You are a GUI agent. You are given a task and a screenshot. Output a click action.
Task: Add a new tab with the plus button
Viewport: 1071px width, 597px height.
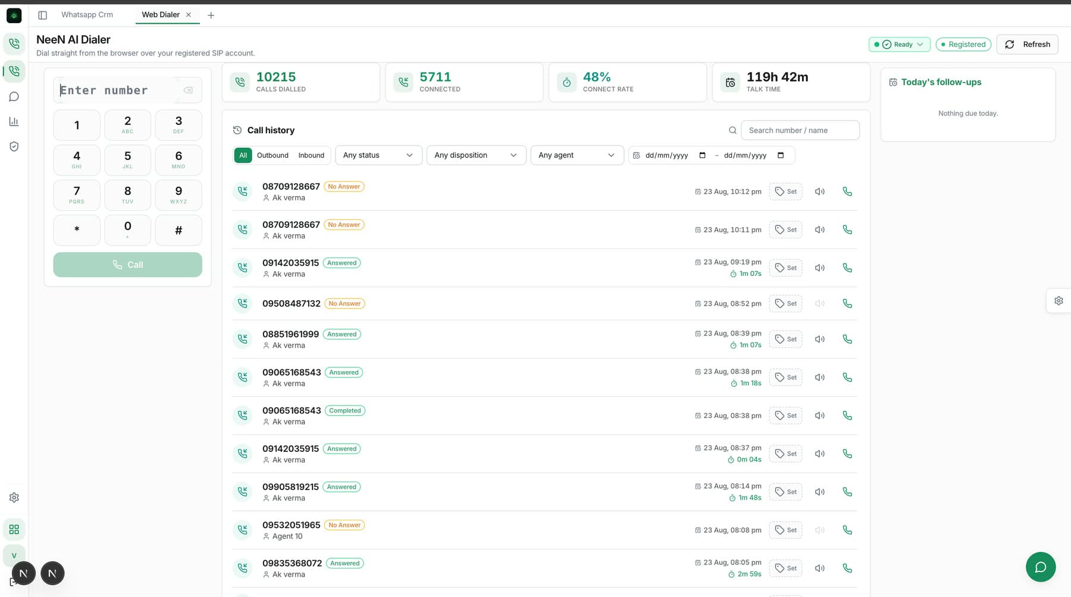tap(211, 15)
